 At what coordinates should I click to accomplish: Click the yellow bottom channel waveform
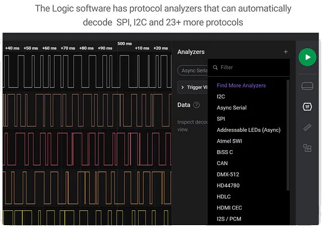click(87, 218)
